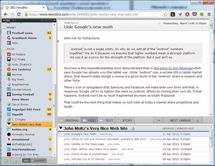Select Dave Winer feed
Image resolution: width=215 pixels, height=166 pixels.
pos(29,99)
